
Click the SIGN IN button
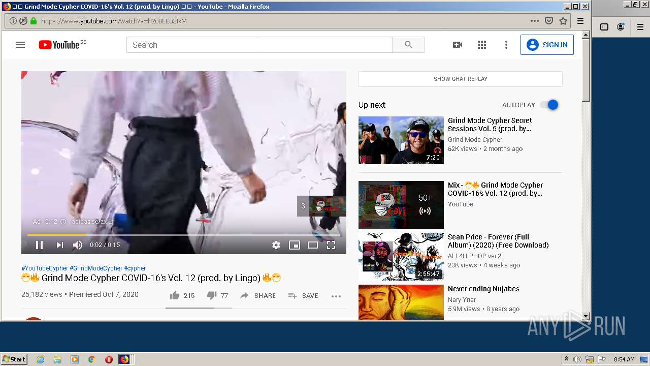[547, 45]
